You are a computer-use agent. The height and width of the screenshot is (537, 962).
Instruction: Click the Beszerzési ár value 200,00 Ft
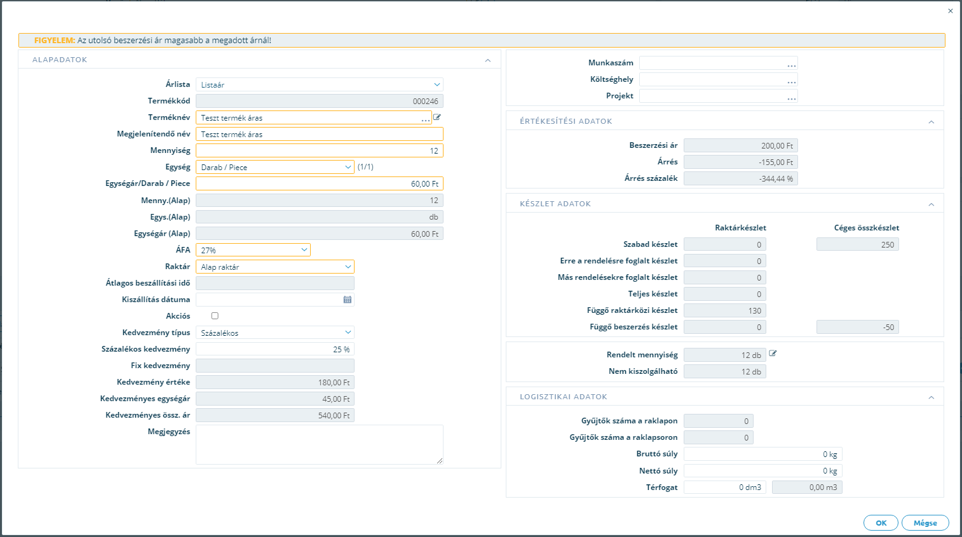click(x=741, y=145)
